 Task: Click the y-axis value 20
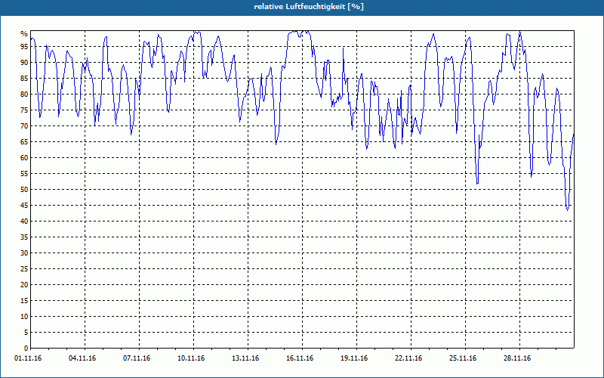click(24, 285)
